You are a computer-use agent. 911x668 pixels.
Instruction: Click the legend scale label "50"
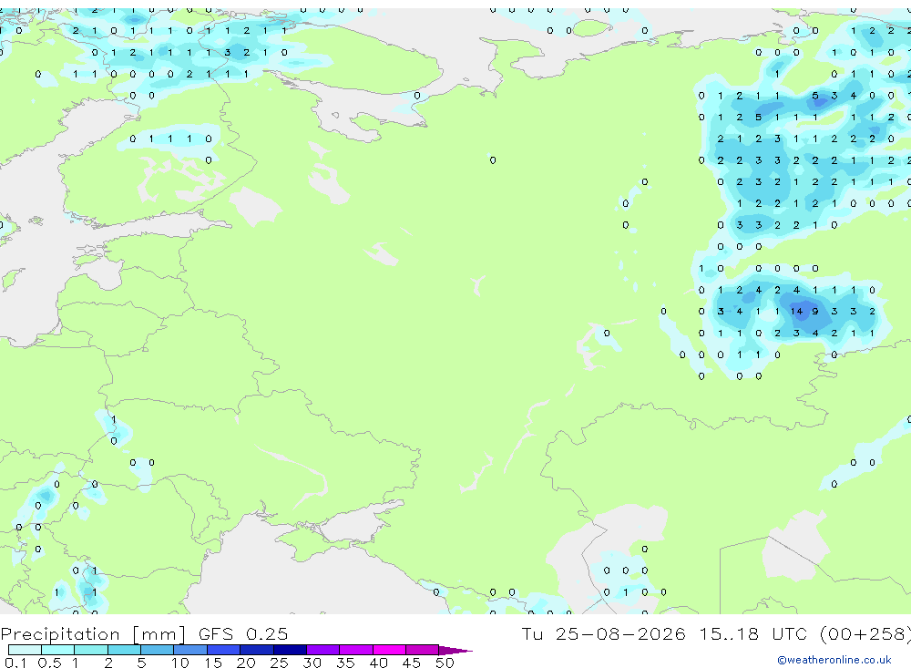click(x=445, y=663)
